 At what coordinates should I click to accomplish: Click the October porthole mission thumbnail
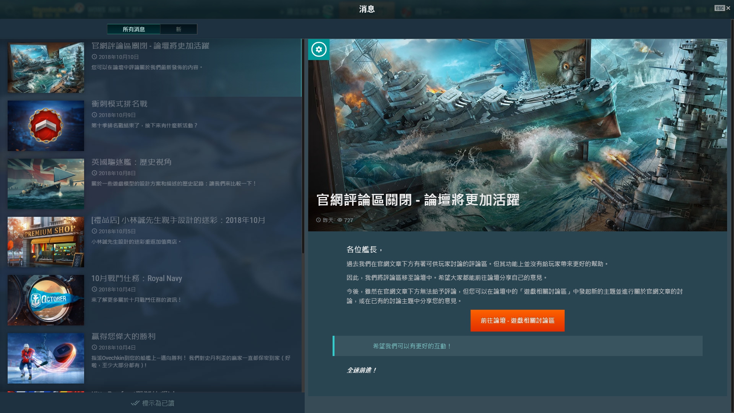[45, 300]
